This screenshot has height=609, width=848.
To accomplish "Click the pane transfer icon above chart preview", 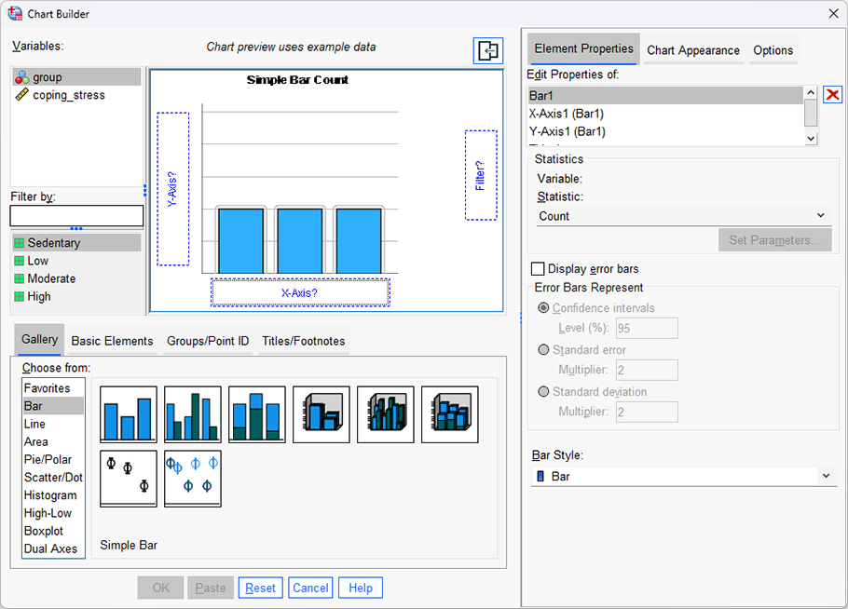I will [x=487, y=51].
